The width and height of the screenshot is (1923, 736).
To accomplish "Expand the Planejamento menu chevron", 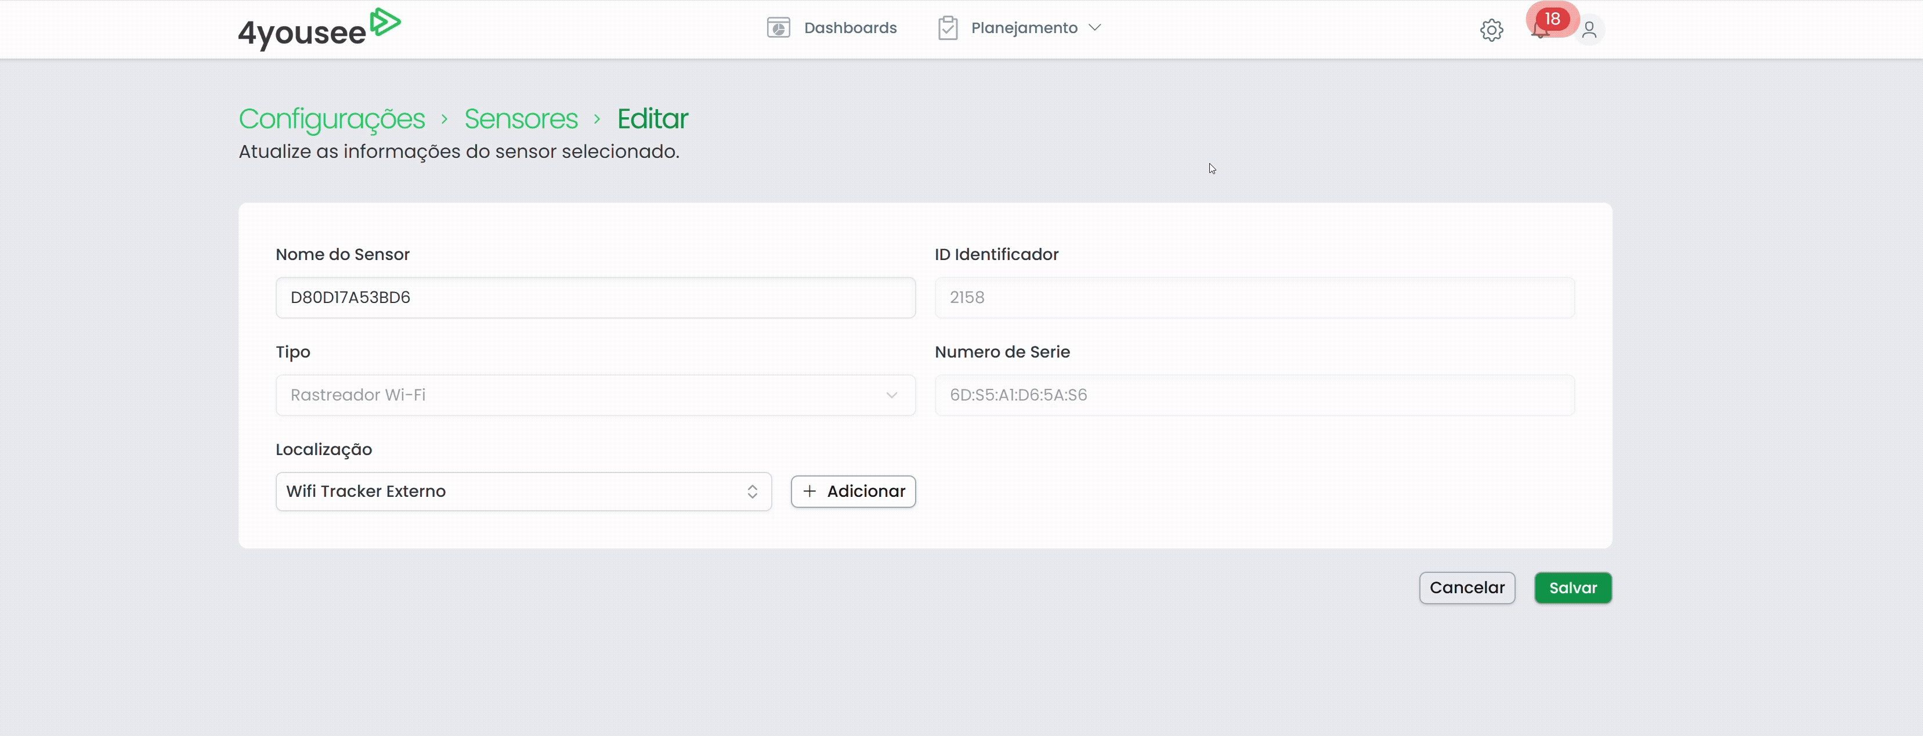I will pos(1094,28).
